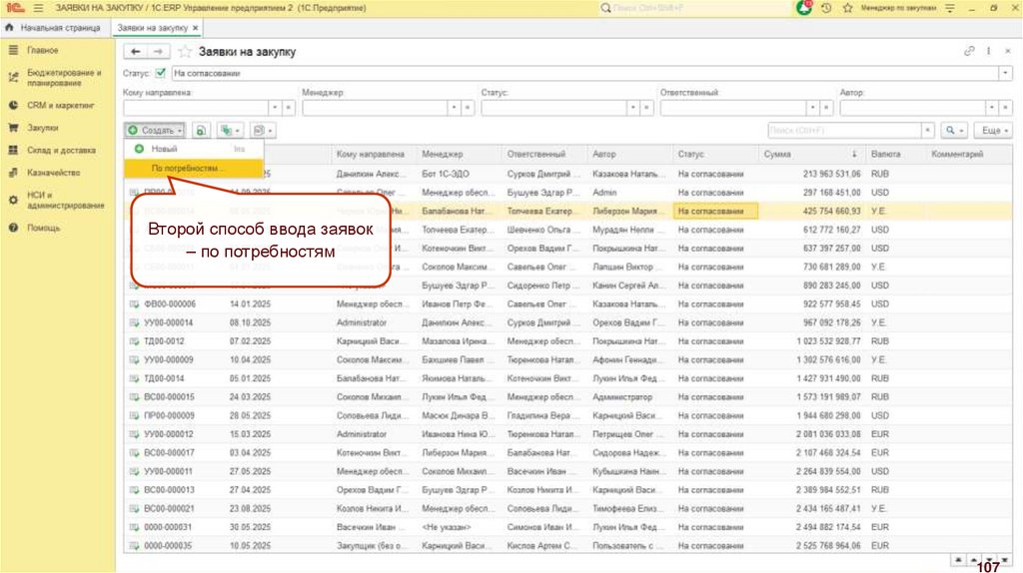1023x573 pixels.
Task: Click the search magnifier button in list toolbar
Action: (951, 131)
